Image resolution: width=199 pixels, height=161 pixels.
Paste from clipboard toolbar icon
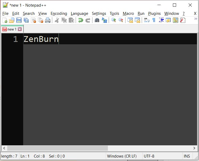(71, 20)
